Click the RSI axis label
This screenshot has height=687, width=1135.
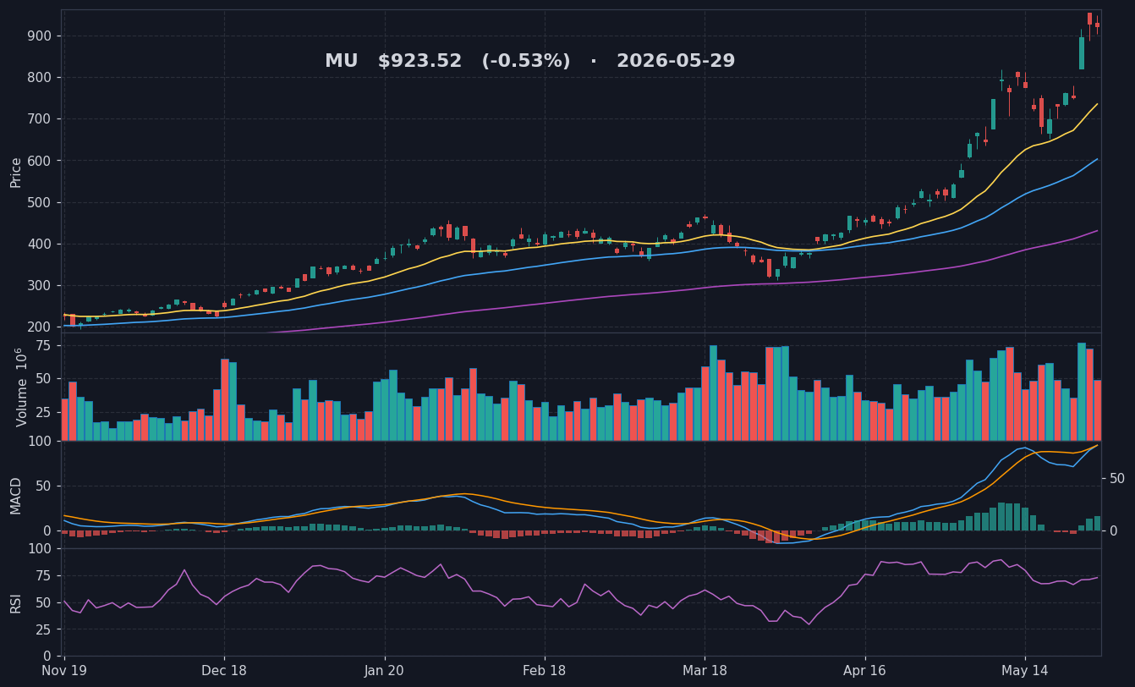click(x=16, y=602)
